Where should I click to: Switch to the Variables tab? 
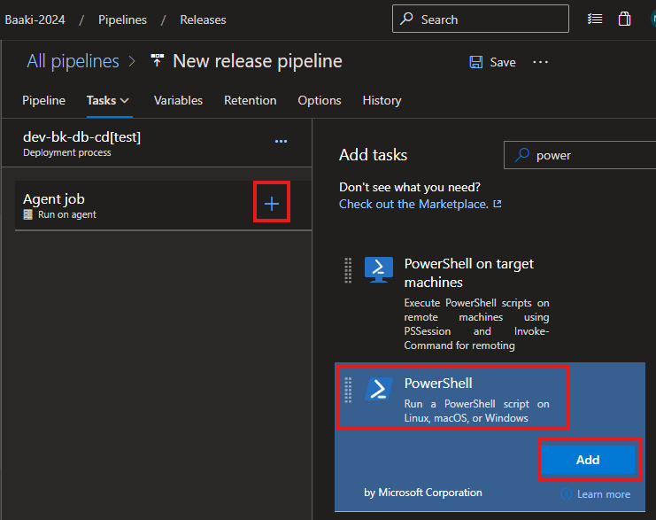point(178,100)
